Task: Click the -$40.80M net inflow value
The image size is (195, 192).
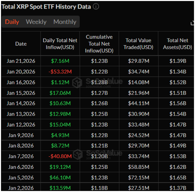Action: tap(60, 156)
